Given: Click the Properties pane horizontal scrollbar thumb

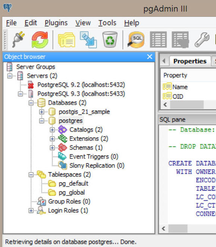Looking at the screenshot, I should coord(187,105).
